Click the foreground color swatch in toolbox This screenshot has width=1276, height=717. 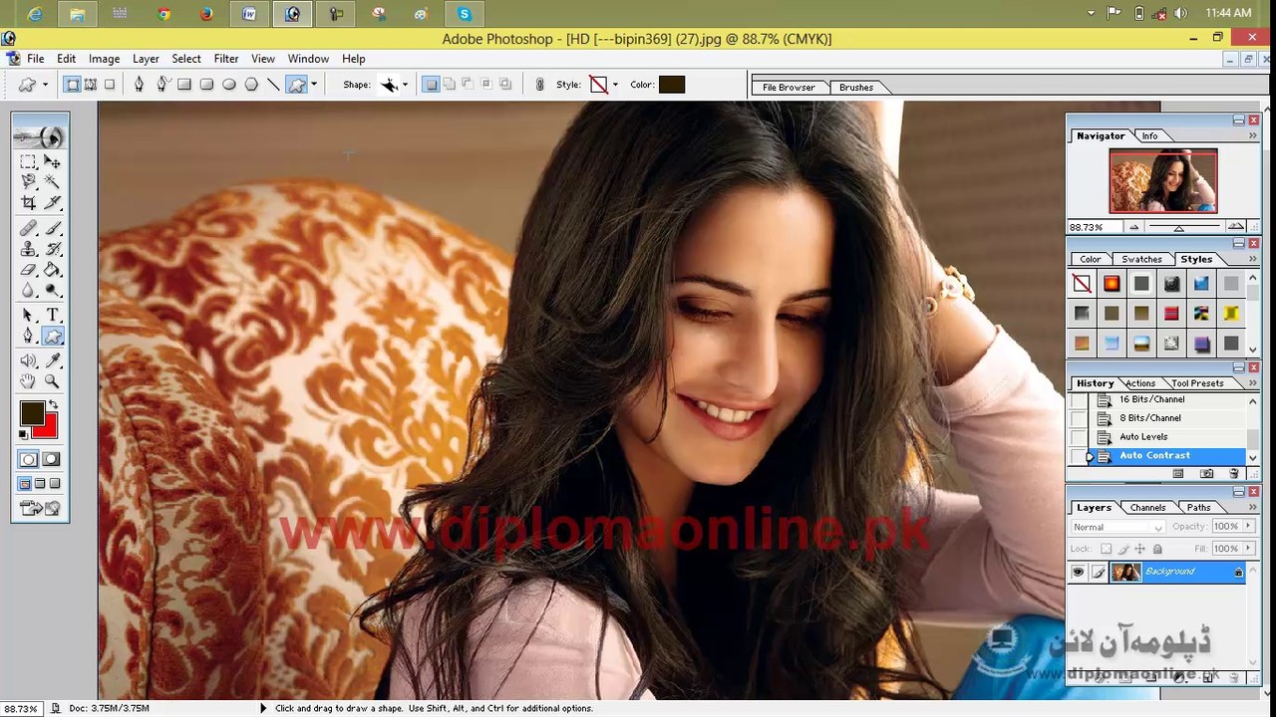[x=31, y=412]
